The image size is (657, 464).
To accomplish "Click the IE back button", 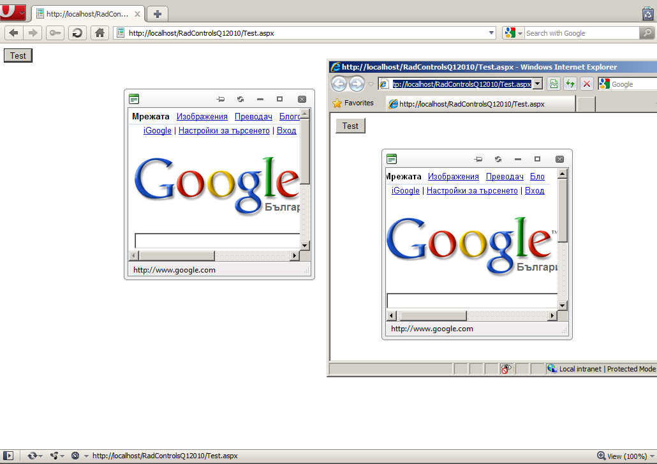I will [x=339, y=84].
